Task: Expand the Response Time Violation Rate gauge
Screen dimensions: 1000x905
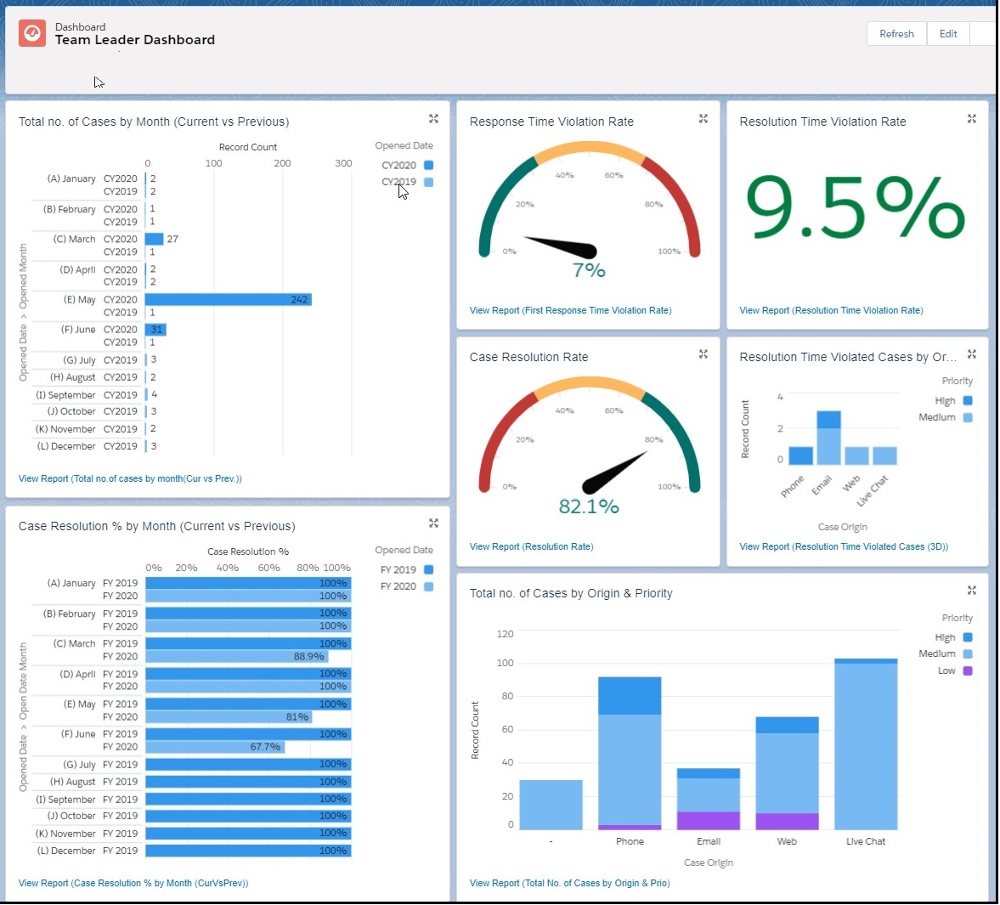Action: point(703,119)
